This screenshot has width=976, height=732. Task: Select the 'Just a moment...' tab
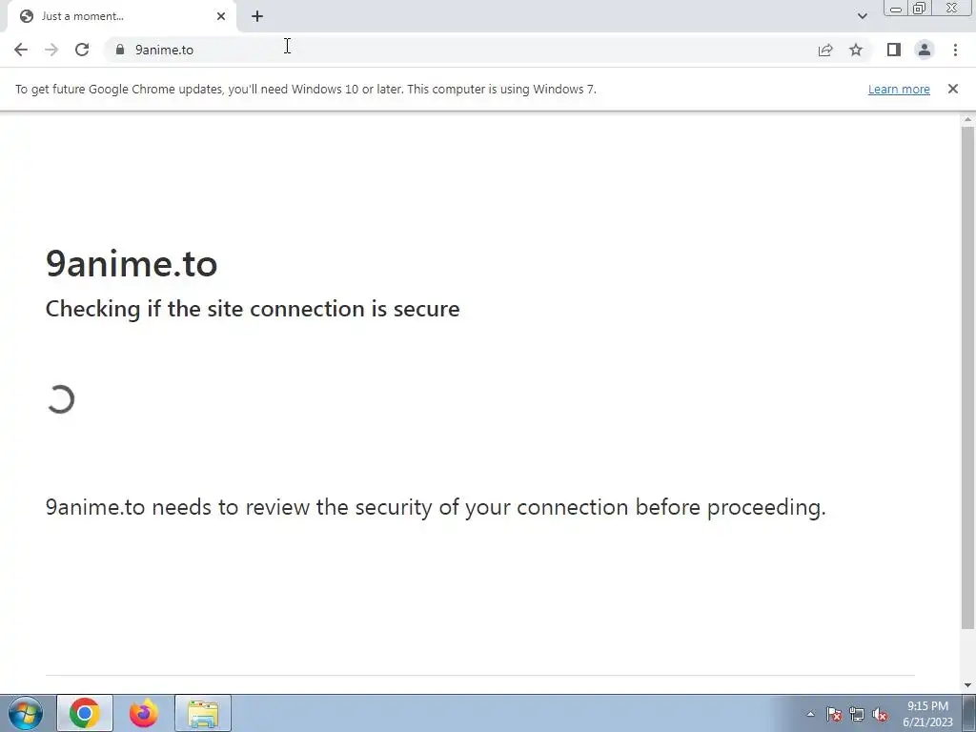(121, 16)
